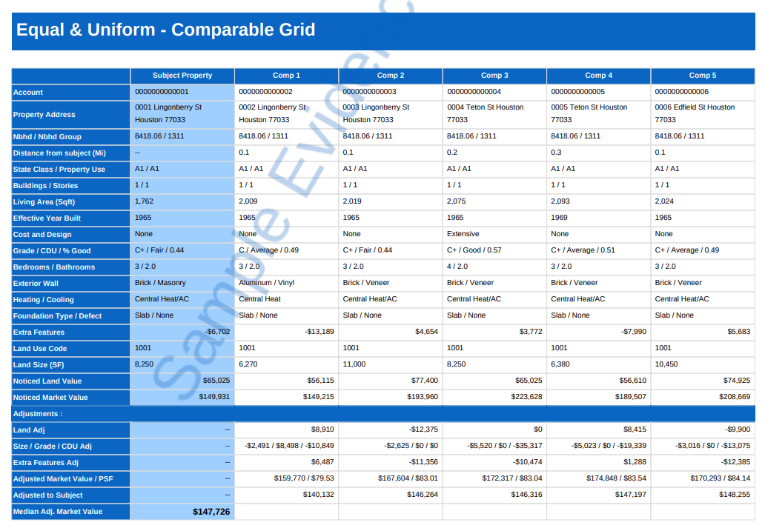Image resolution: width=765 pixels, height=528 pixels.
Task: Click the 'Grade / CDU / % Good' label
Action: pyautogui.click(x=52, y=251)
